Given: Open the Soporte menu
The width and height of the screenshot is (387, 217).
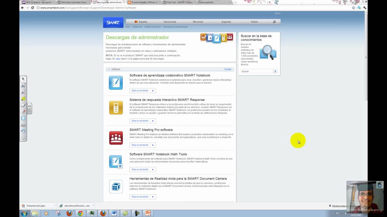Looking at the screenshot, I should [226, 22].
